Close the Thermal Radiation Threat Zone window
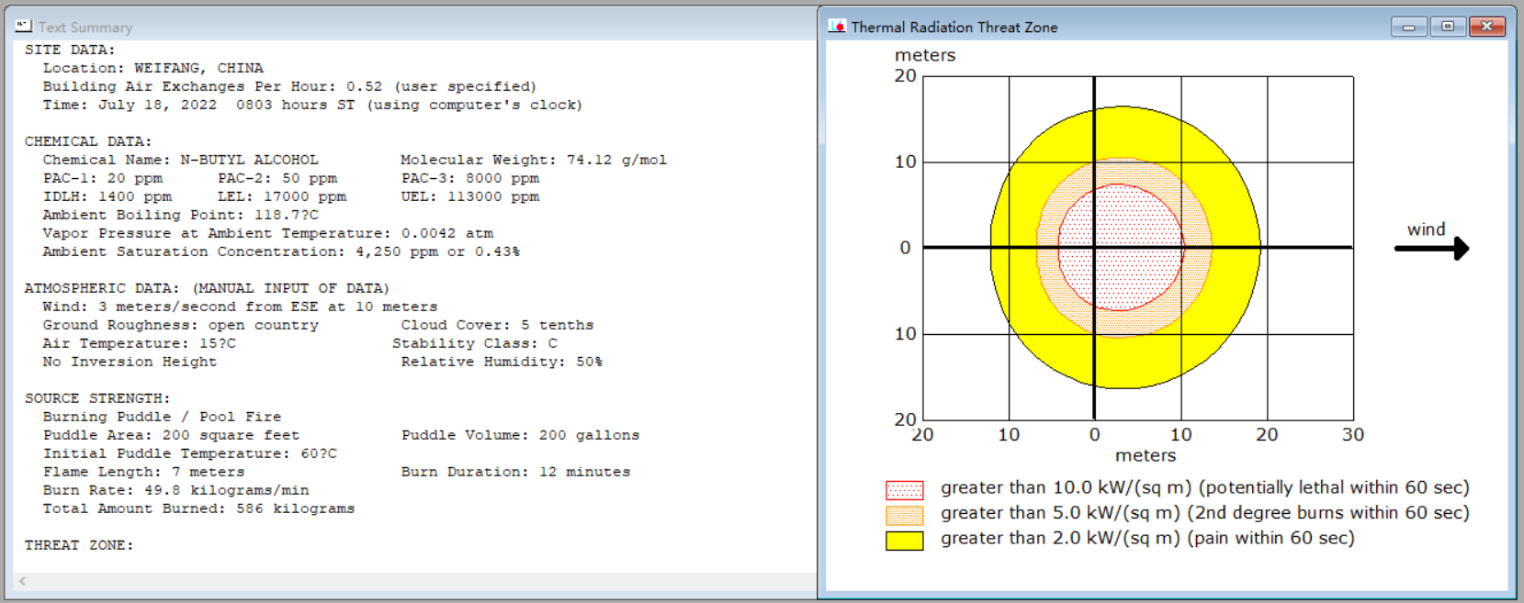 tap(1487, 27)
